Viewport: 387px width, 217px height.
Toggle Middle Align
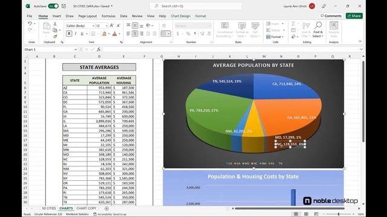[x=135, y=25]
